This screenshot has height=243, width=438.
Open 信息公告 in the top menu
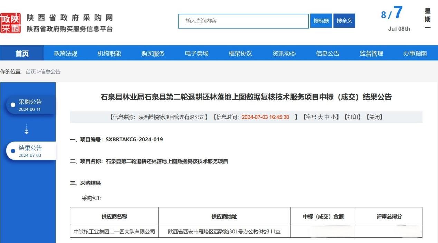327,53
